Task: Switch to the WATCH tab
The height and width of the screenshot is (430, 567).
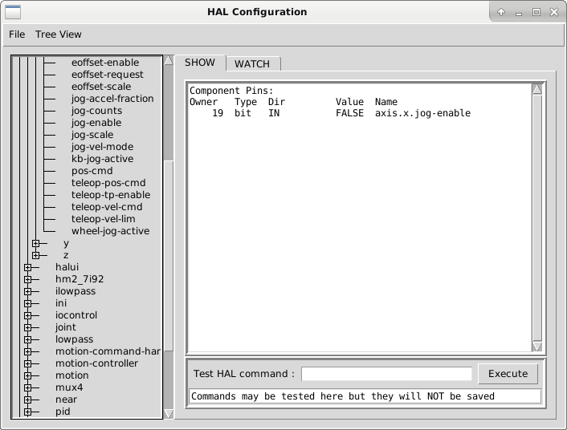Action: click(251, 64)
